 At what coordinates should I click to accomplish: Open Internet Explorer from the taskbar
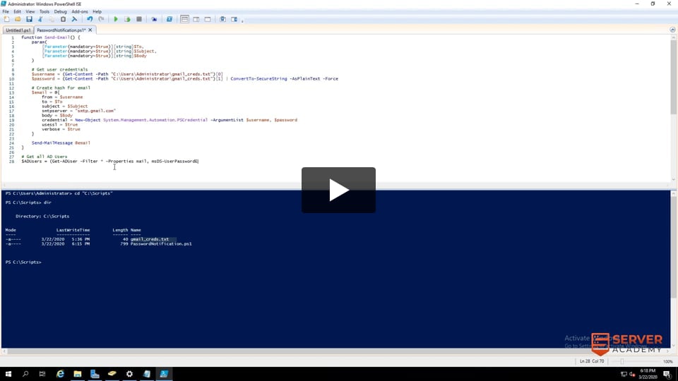pyautogui.click(x=60, y=373)
